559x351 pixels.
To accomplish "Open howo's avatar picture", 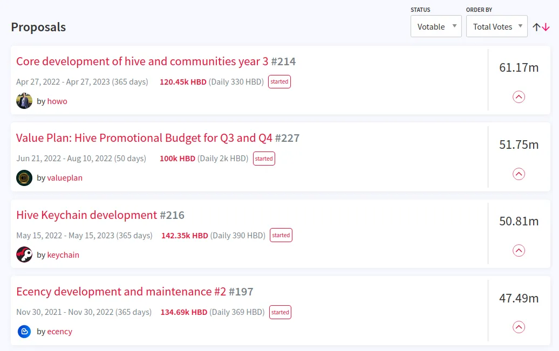I will (x=24, y=101).
